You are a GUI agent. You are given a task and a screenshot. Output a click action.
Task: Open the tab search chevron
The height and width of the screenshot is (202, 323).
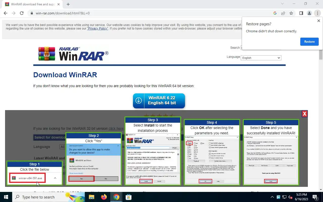(282, 4)
